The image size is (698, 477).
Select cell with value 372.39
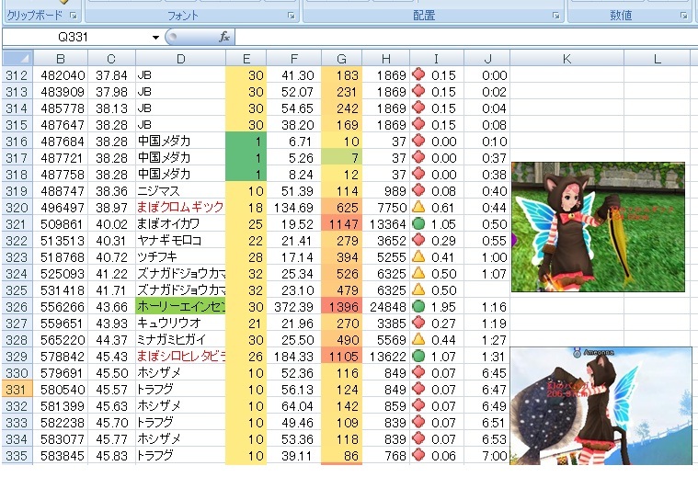click(x=293, y=307)
